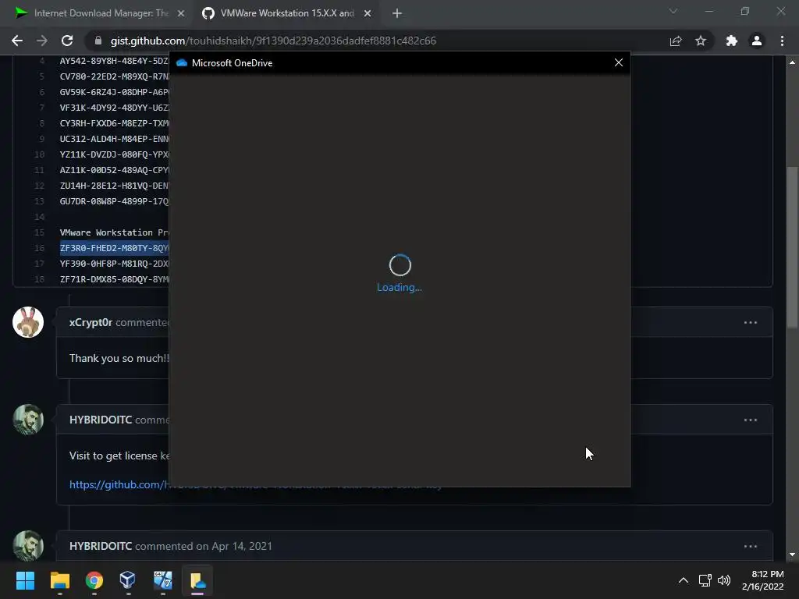Select key line AZ11K-00D52-489AQ

point(114,170)
